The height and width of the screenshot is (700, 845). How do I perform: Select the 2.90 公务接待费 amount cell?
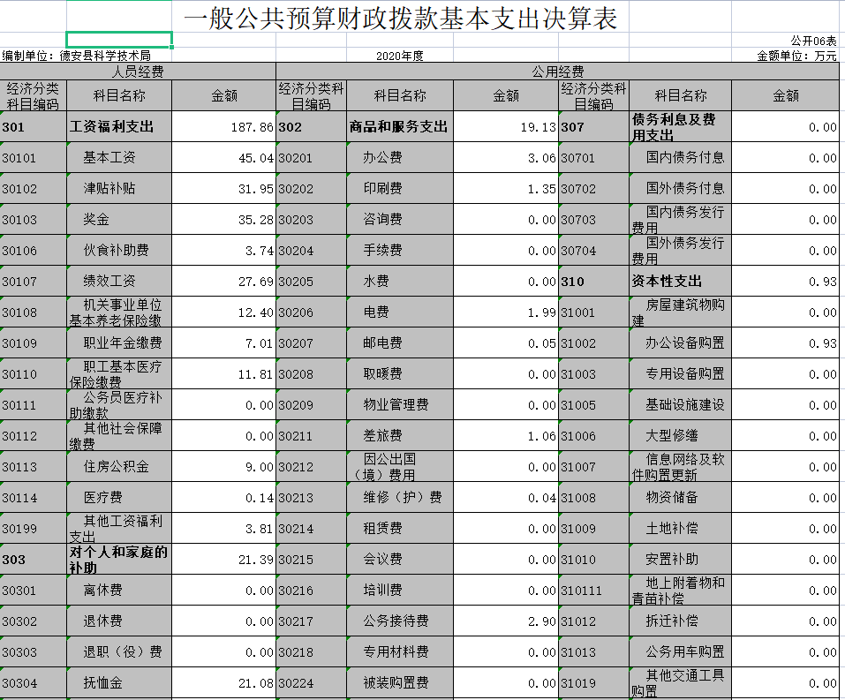(505, 621)
